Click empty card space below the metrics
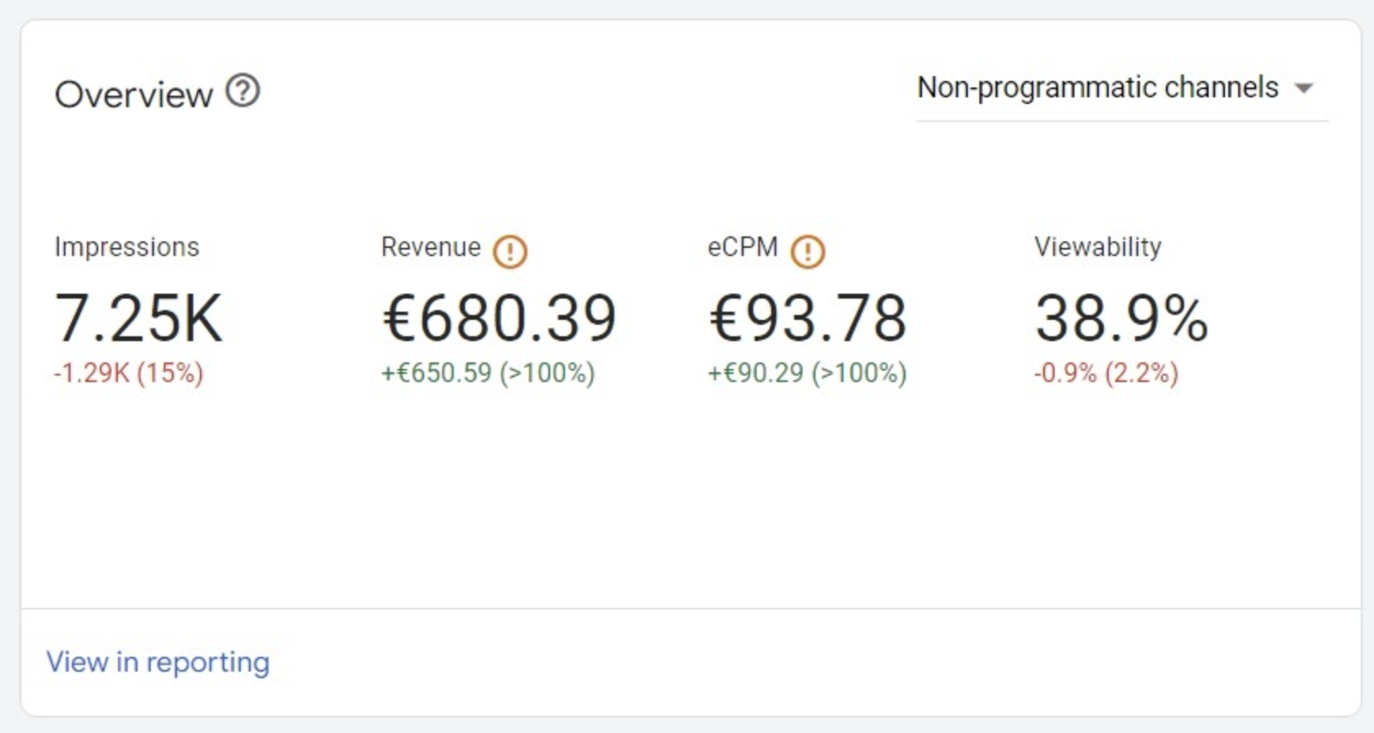The width and height of the screenshot is (1374, 733). (688, 507)
